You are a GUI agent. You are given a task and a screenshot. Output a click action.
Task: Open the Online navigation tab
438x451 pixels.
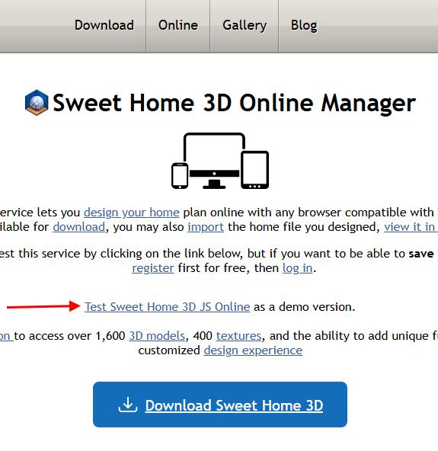[x=178, y=25]
